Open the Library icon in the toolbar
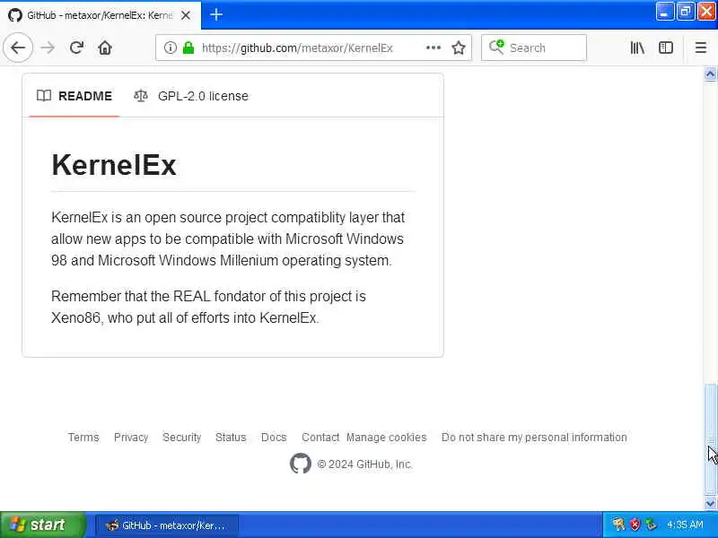 (637, 48)
